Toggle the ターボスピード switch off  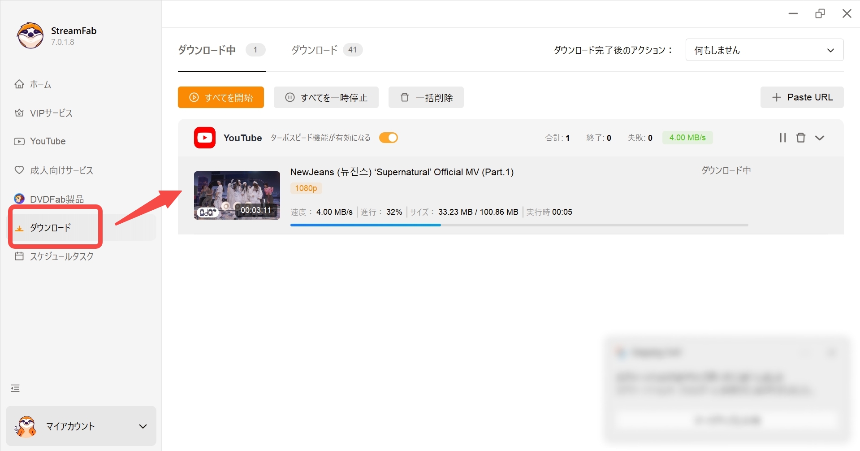[389, 138]
